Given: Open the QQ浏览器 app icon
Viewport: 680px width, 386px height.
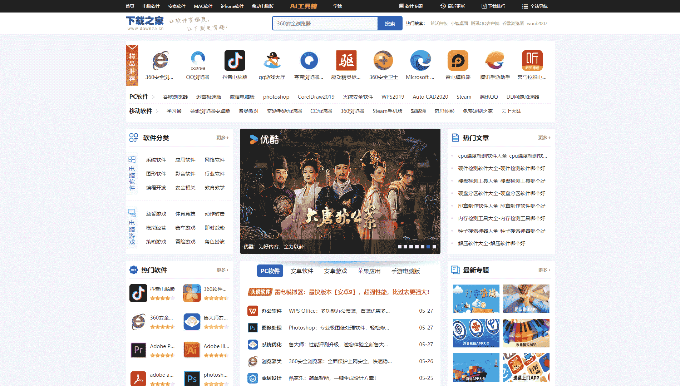Looking at the screenshot, I should click(198, 60).
